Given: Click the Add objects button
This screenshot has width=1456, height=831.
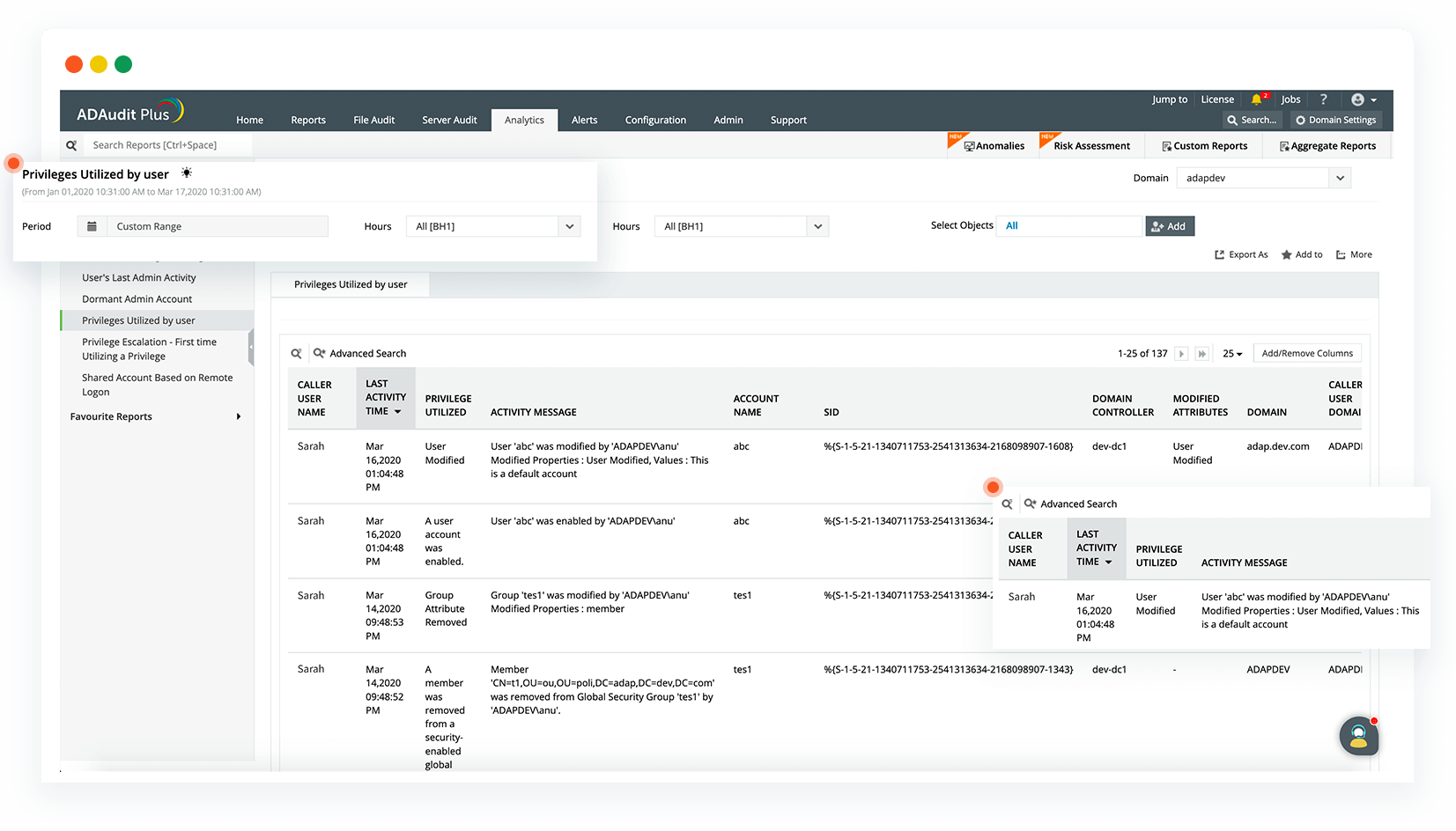Looking at the screenshot, I should click(x=1169, y=226).
